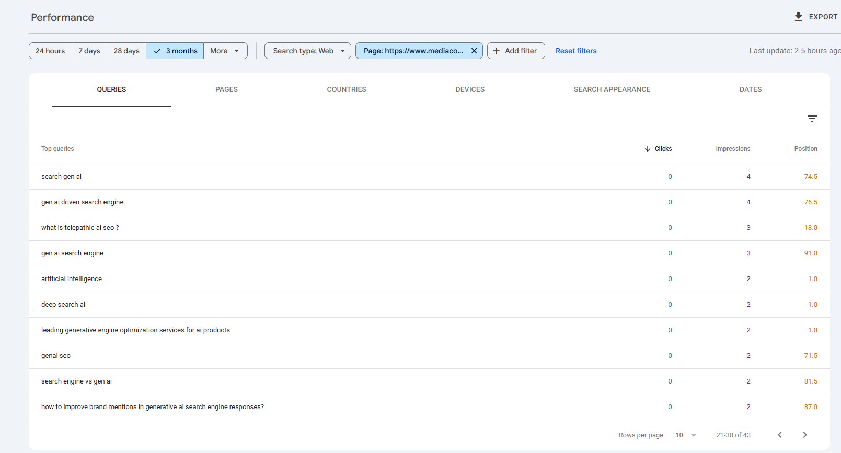The height and width of the screenshot is (453, 841).
Task: Switch to the COUNTRIES tab
Action: (347, 90)
